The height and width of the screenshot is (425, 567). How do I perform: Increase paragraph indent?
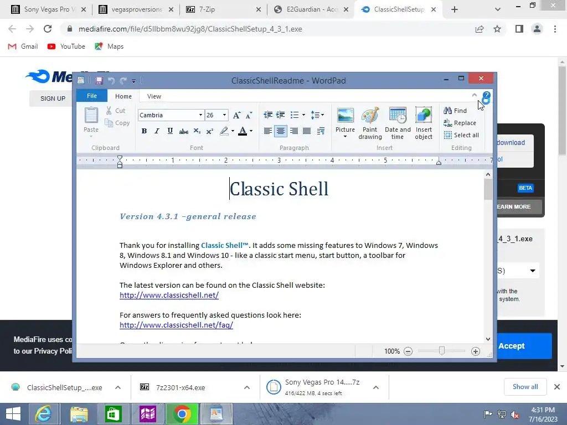[281, 115]
